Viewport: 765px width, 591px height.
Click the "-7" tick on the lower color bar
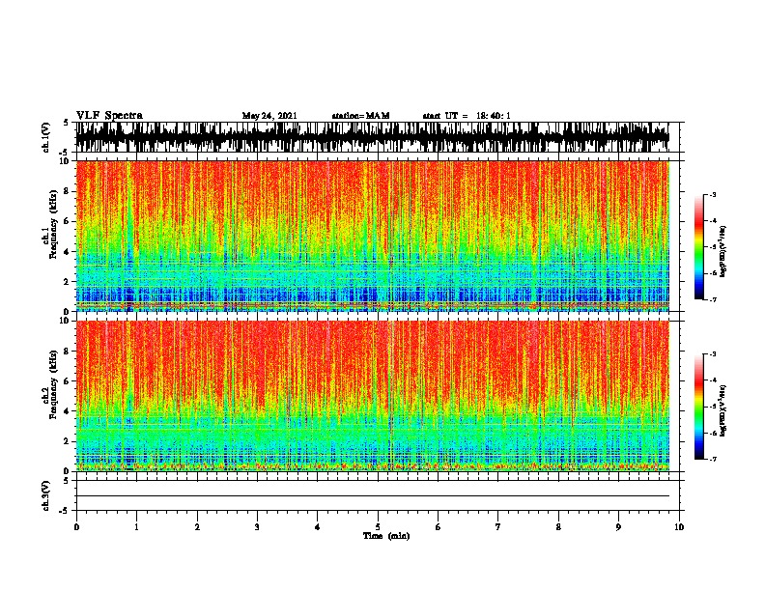pyautogui.click(x=713, y=460)
